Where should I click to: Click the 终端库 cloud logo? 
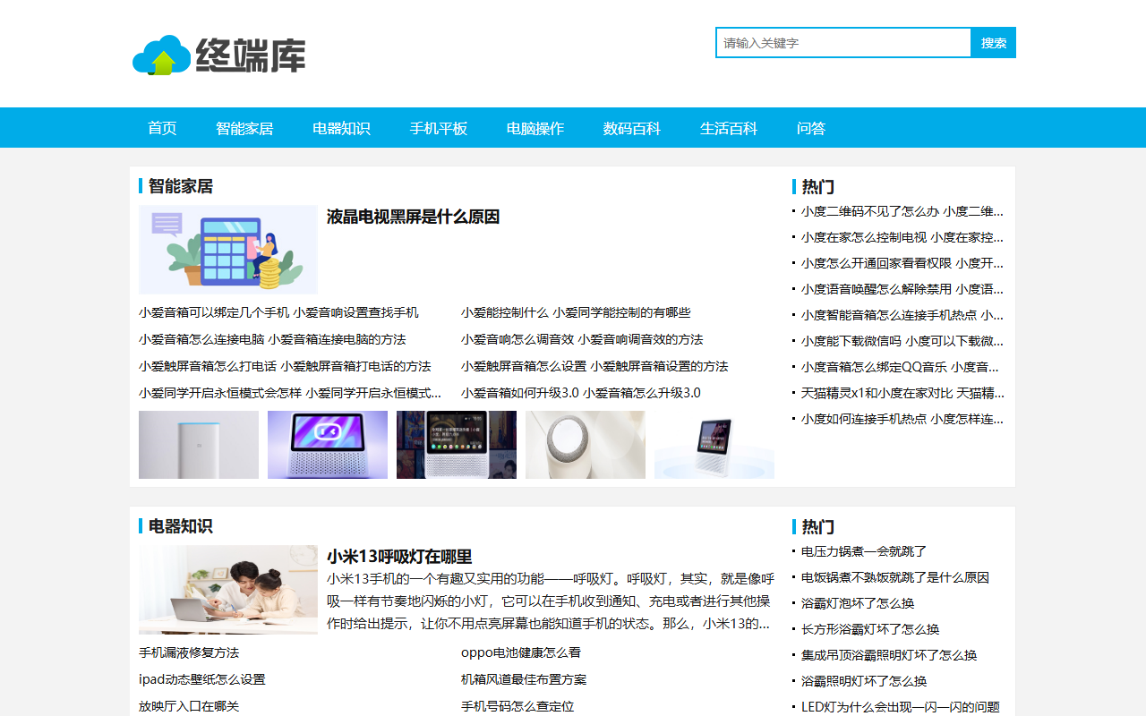point(219,55)
